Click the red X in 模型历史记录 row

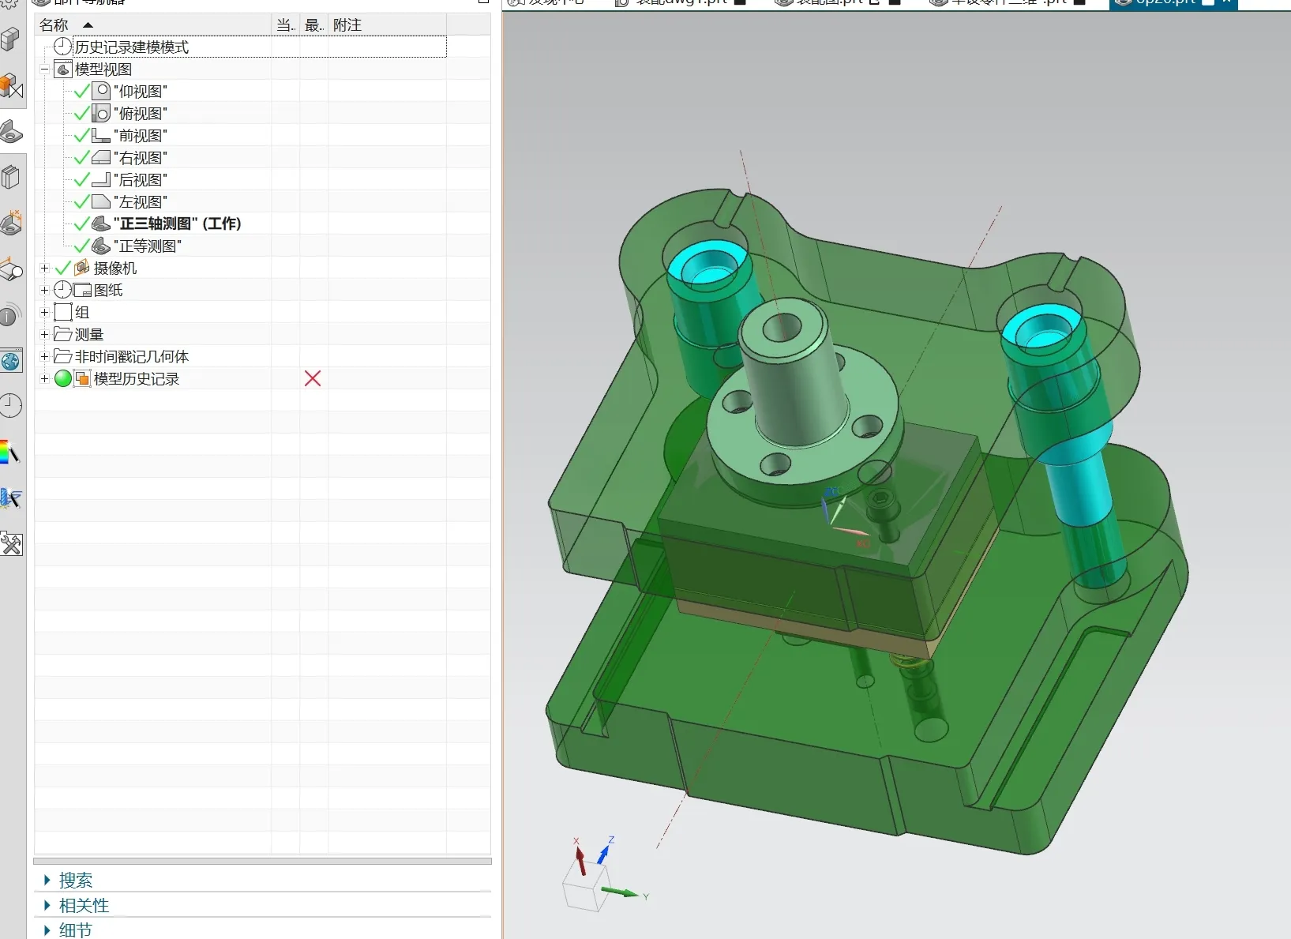coord(313,378)
